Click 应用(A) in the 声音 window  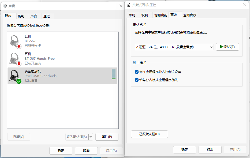(x=111, y=151)
